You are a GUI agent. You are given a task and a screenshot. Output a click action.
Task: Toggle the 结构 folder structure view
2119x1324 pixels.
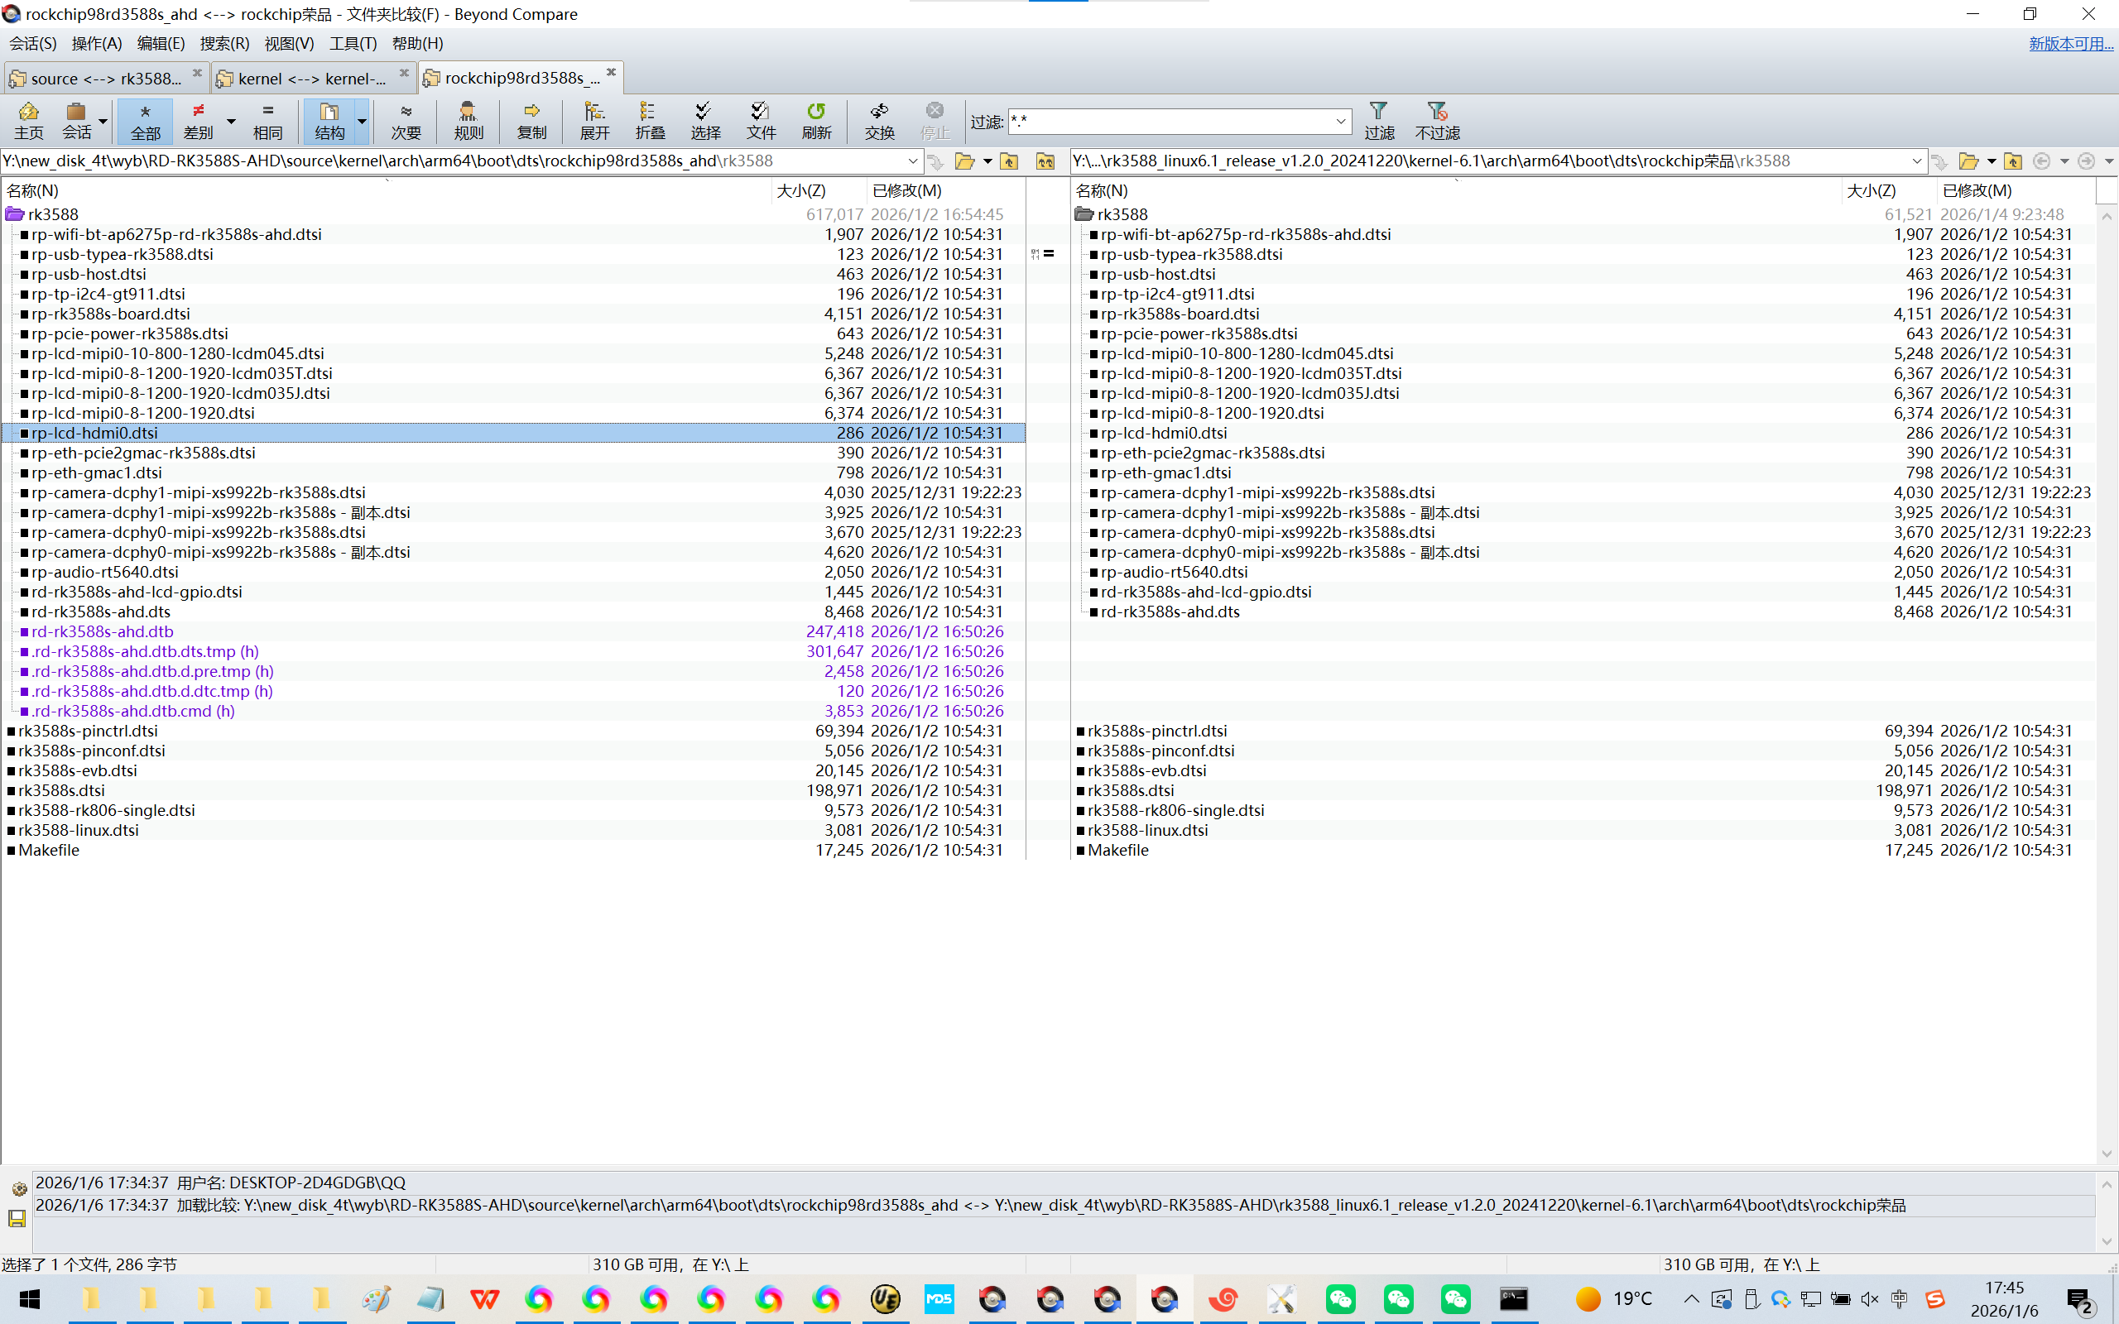click(x=329, y=121)
